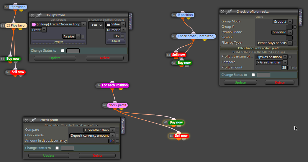The width and height of the screenshot is (308, 162).
Task: Click status color swatch in 35 Pips favor
Action: click(73, 51)
